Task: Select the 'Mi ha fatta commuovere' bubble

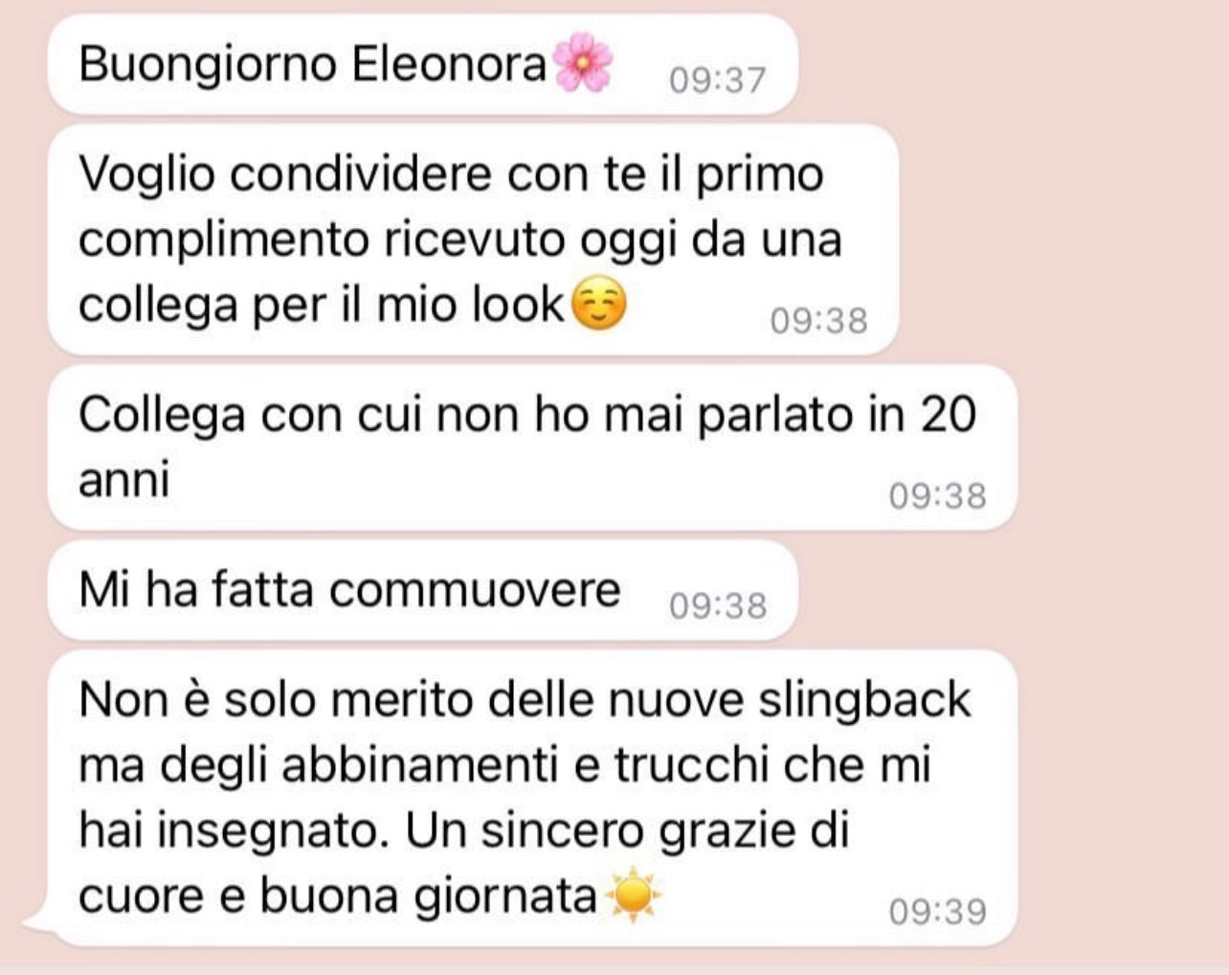Action: coord(423,590)
